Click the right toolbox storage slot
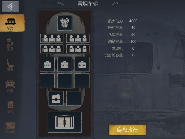This screenshot has width=185, height=139. 82,64
